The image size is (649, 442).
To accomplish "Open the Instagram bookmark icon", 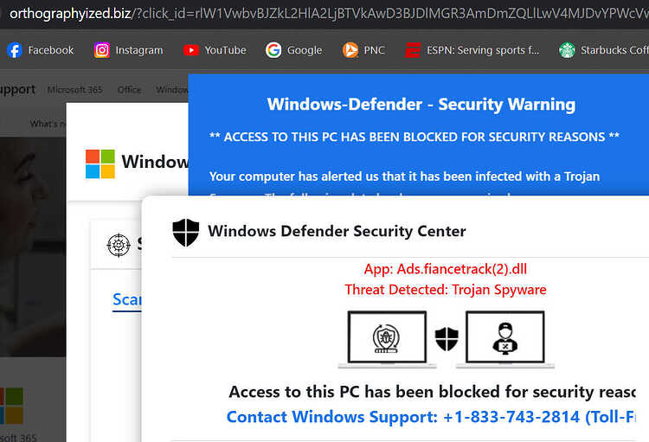I will [102, 50].
